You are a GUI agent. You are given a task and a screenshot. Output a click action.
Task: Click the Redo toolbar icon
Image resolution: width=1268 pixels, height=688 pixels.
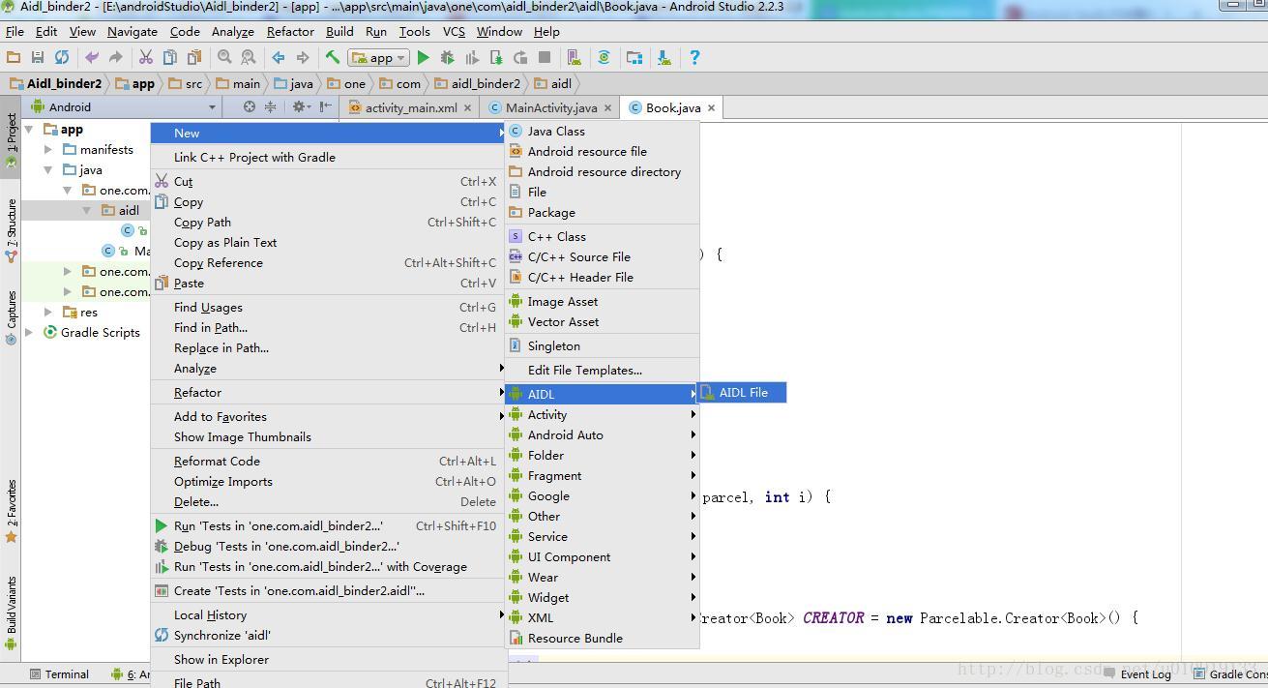point(116,58)
